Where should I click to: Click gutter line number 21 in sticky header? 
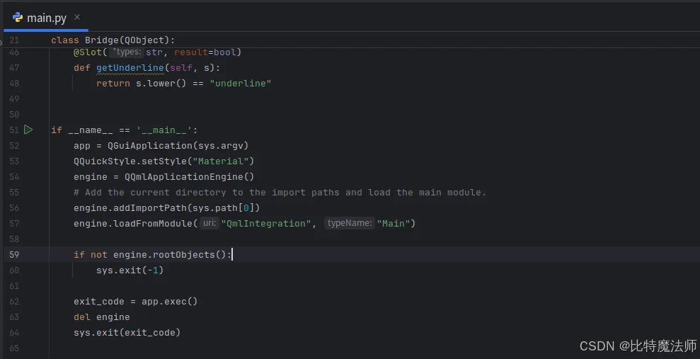tap(14, 40)
